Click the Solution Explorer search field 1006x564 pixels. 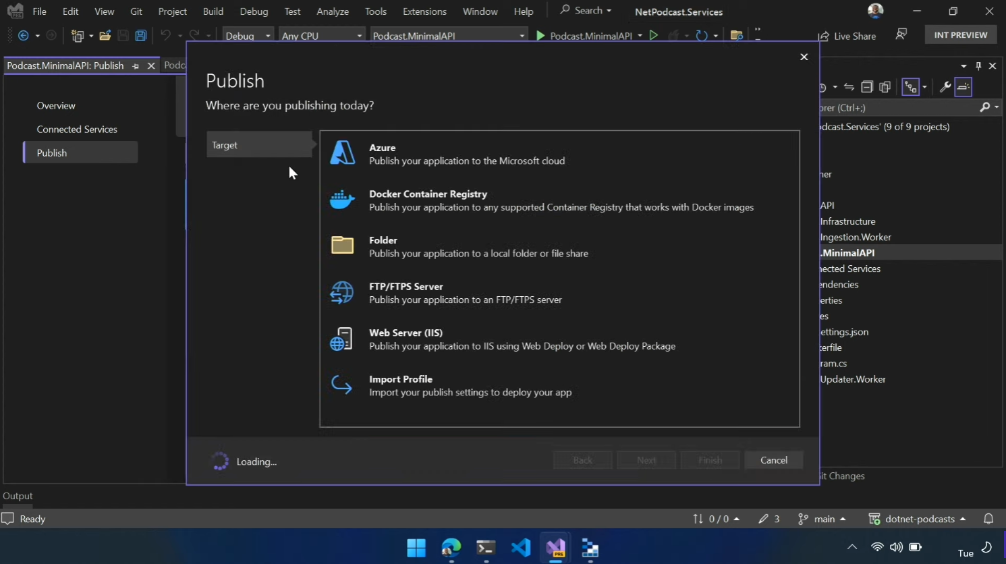[x=897, y=107]
